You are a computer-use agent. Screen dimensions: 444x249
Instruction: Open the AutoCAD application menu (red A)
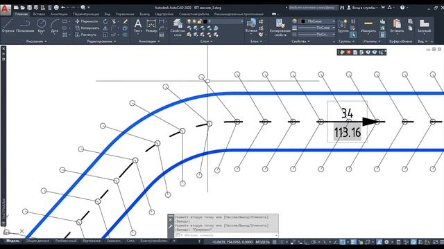tap(6, 10)
